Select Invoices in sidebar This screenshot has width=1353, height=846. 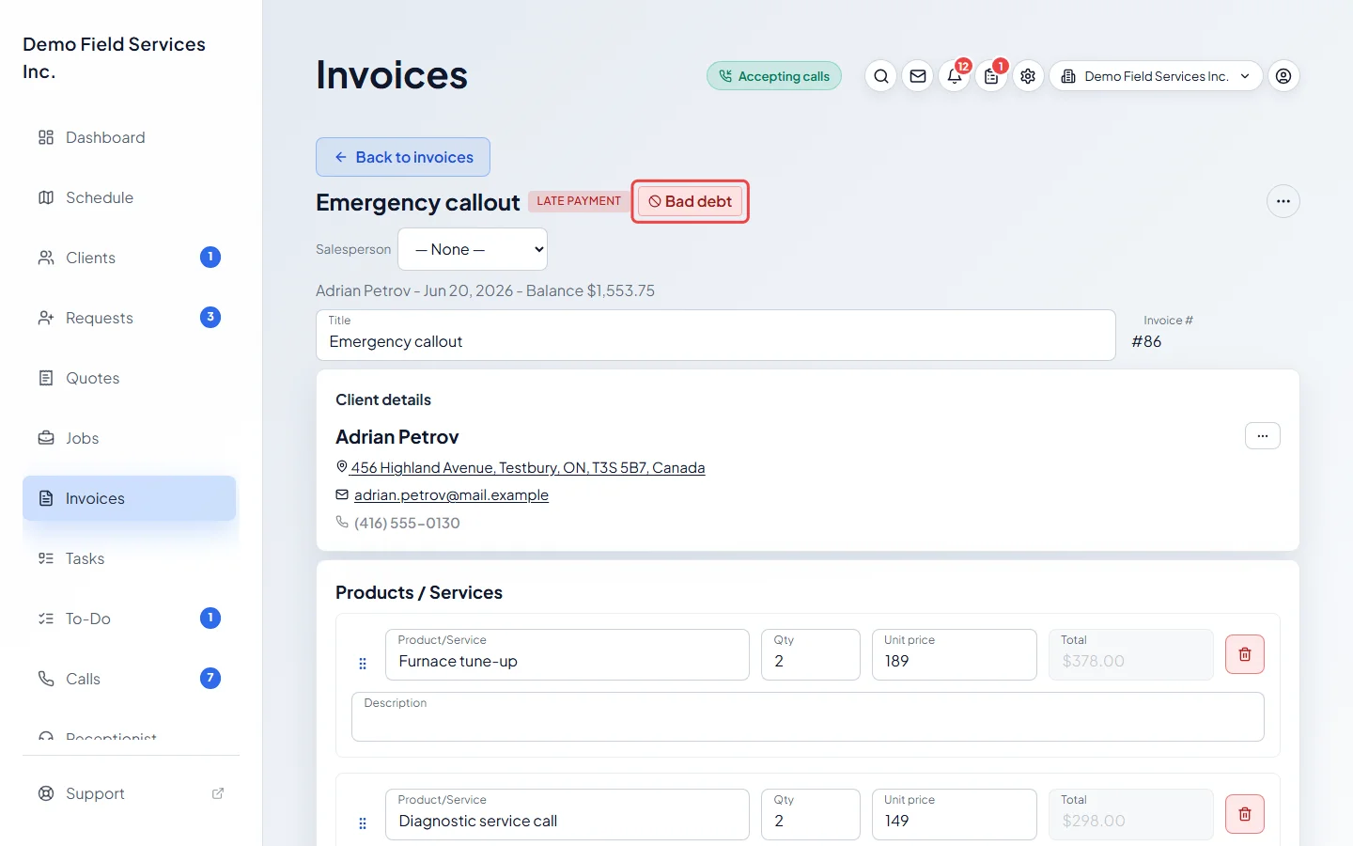click(x=130, y=498)
